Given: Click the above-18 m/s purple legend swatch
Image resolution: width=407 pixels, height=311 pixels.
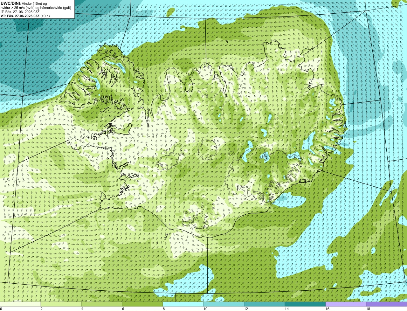Looking at the screenshot, I should pyautogui.click(x=387, y=304).
